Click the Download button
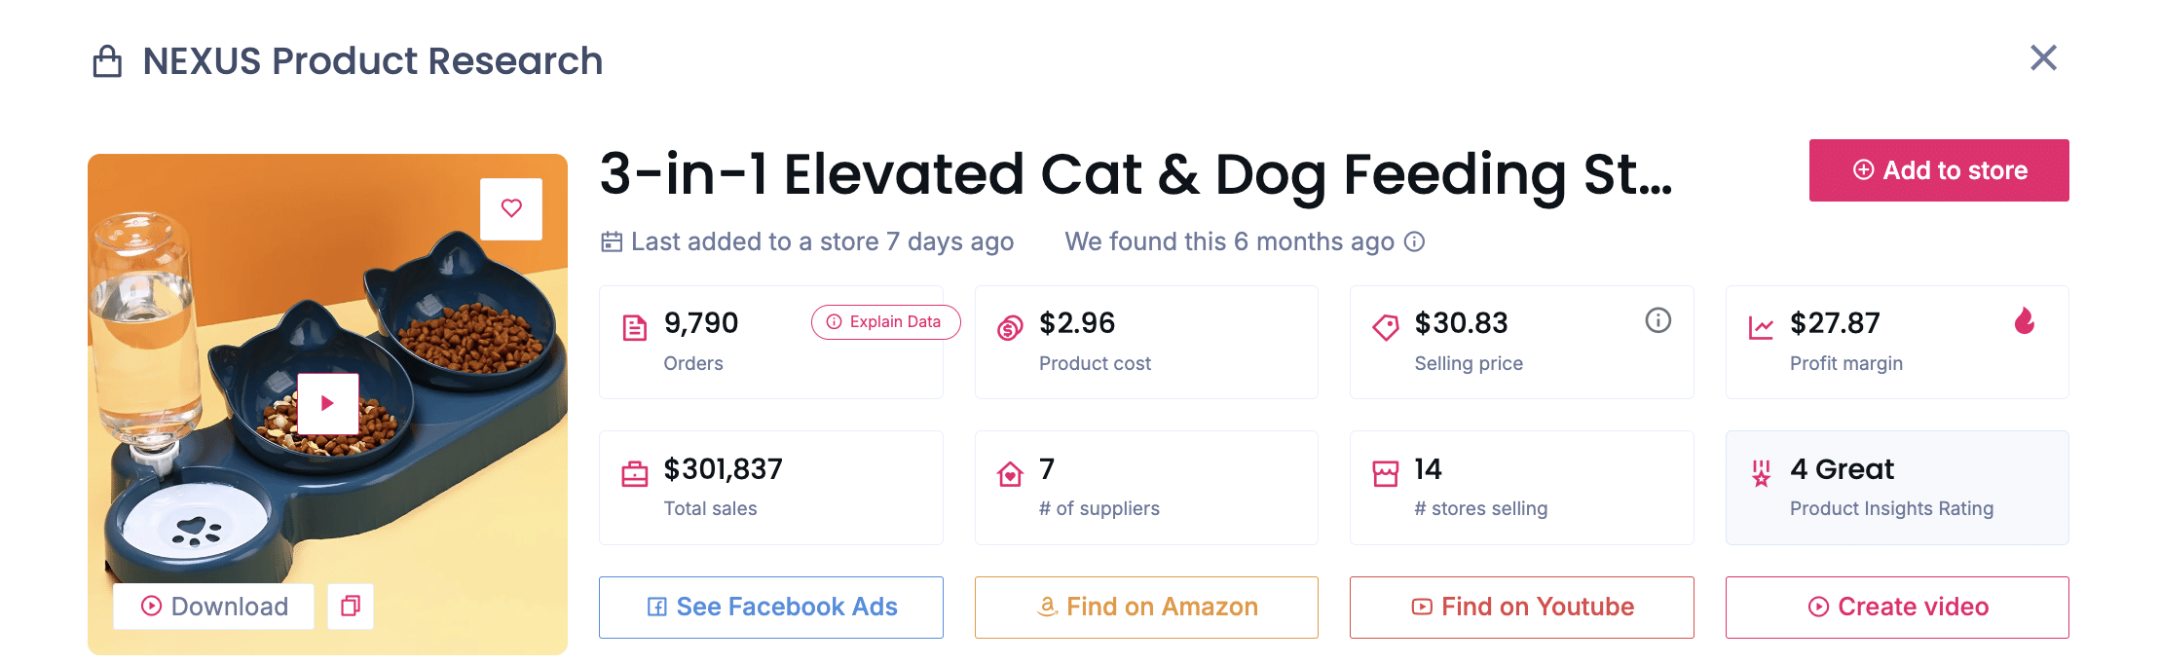The image size is (2160, 664). pyautogui.click(x=213, y=606)
